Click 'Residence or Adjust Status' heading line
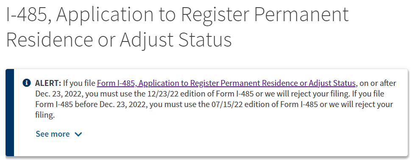The width and height of the screenshot is (412, 160). pyautogui.click(x=119, y=40)
